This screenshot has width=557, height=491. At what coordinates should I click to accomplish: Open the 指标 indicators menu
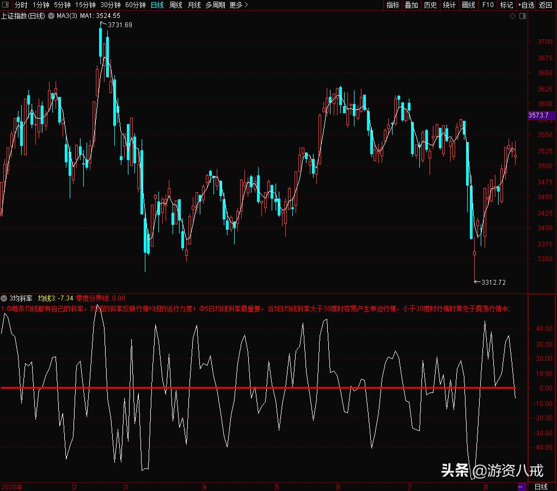pos(393,5)
